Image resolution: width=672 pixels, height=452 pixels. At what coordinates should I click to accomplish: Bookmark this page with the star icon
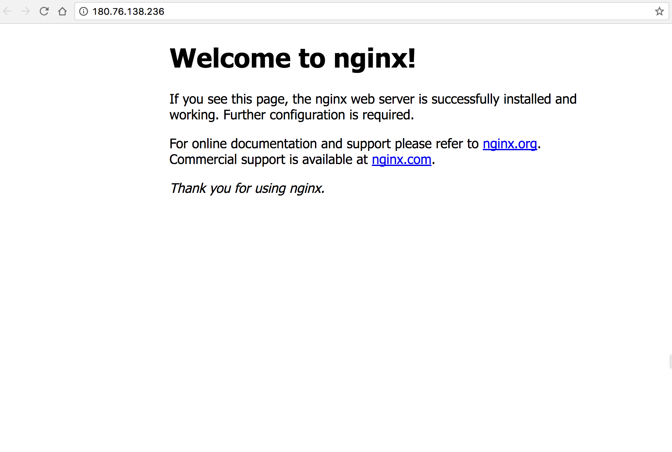659,11
